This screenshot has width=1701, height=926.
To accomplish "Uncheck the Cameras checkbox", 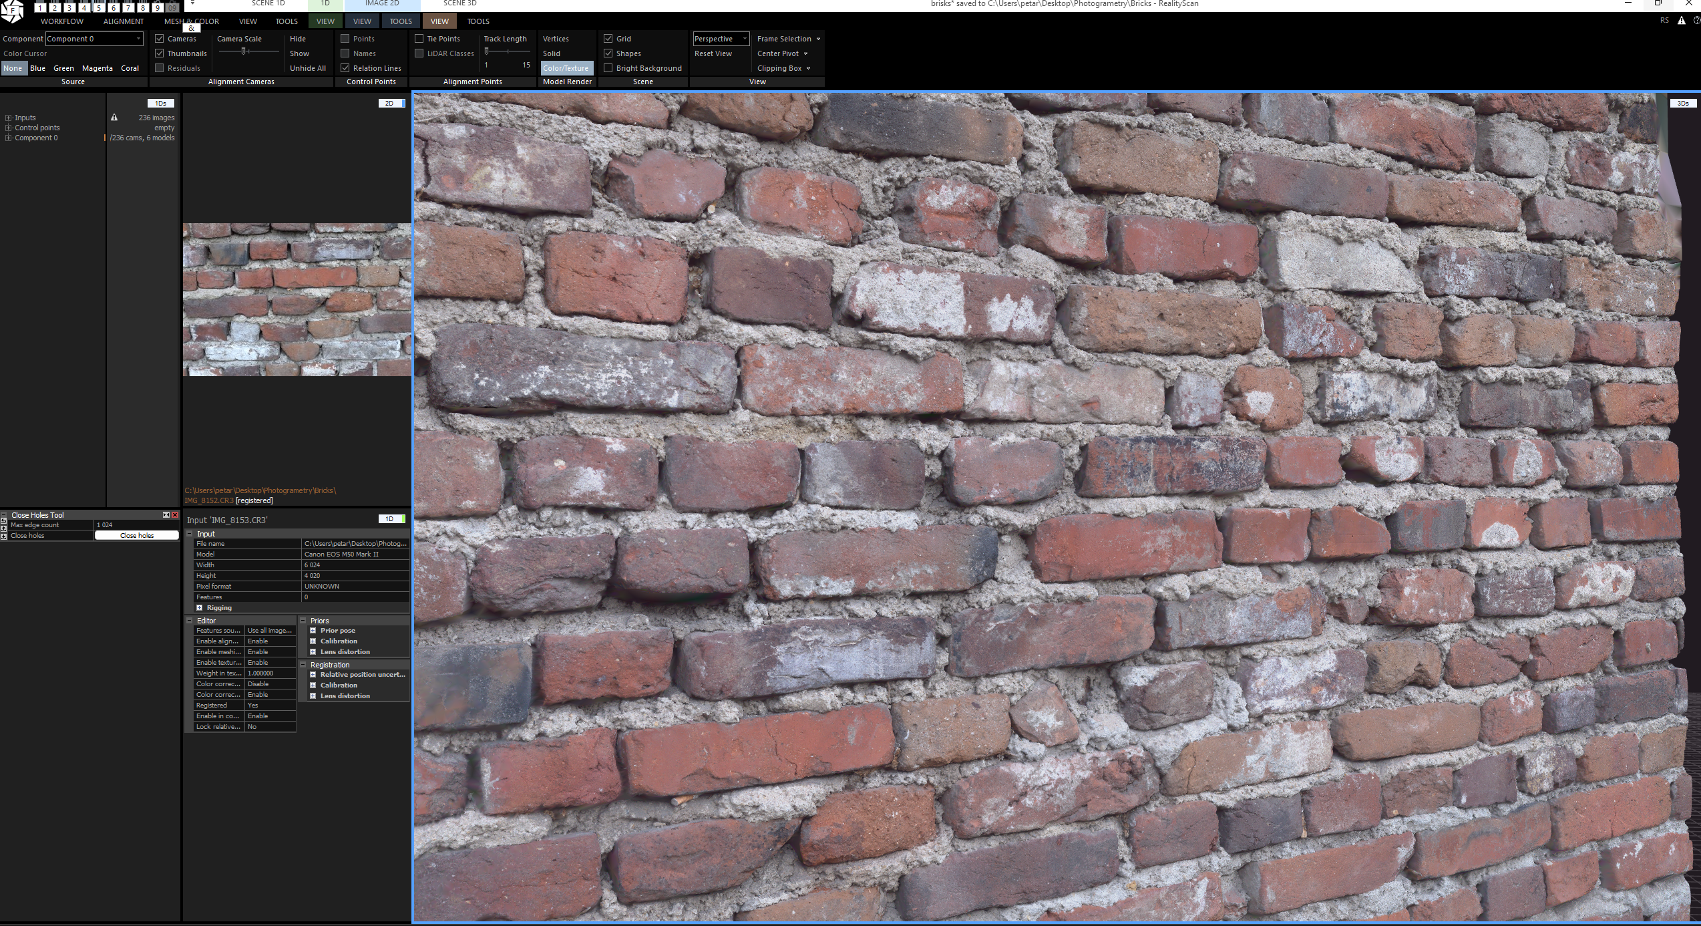I will [x=160, y=39].
